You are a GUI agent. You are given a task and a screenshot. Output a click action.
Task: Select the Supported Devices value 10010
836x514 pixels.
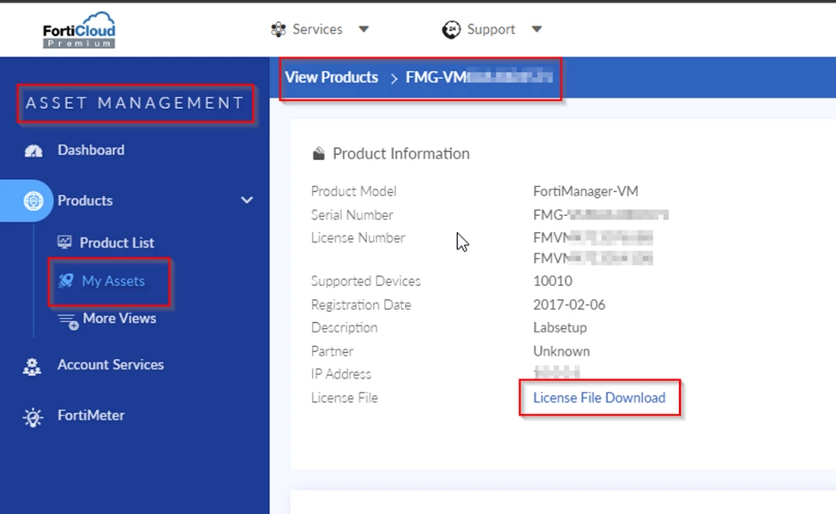coord(552,281)
